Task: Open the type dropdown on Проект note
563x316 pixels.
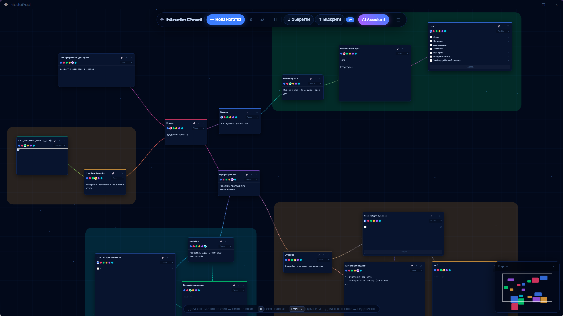Action: (x=199, y=128)
